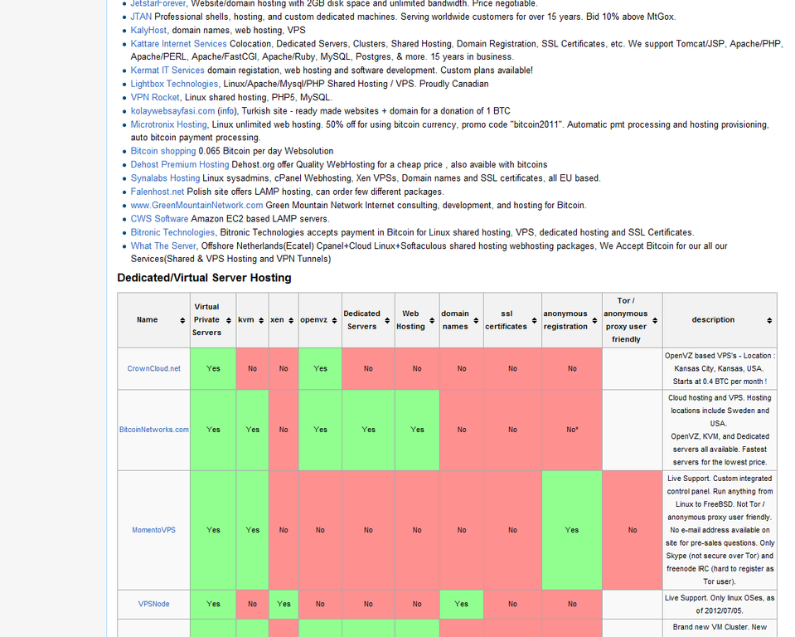Click VPSNode xen Yes cell
This screenshot has width=795, height=637.
point(284,604)
